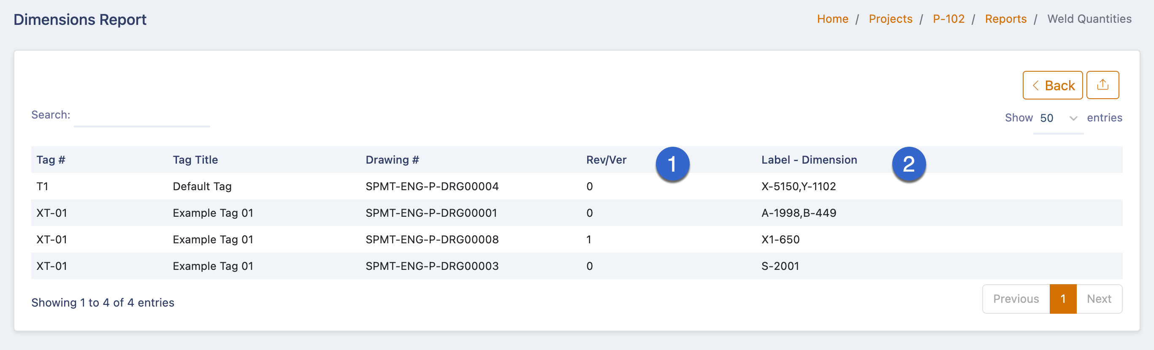This screenshot has width=1154, height=350.
Task: Sort by the Rev/Ver column header
Action: pos(606,160)
